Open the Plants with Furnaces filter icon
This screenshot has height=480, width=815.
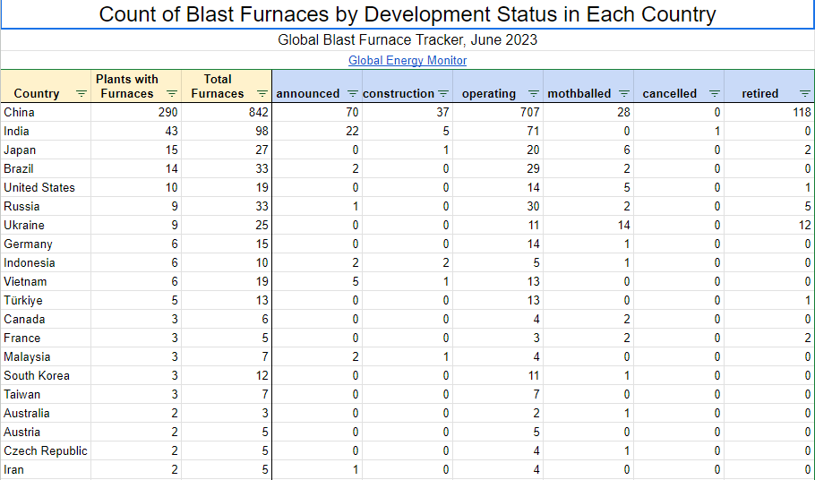click(x=172, y=93)
